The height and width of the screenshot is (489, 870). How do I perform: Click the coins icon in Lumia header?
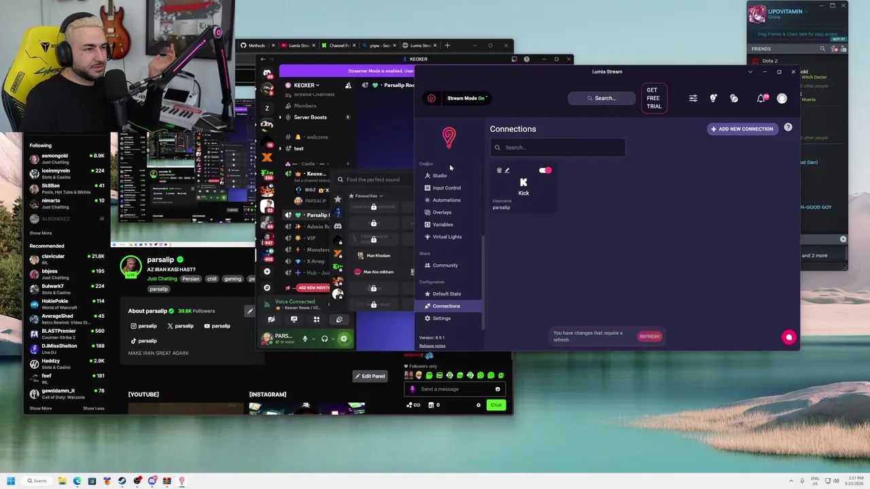(734, 98)
